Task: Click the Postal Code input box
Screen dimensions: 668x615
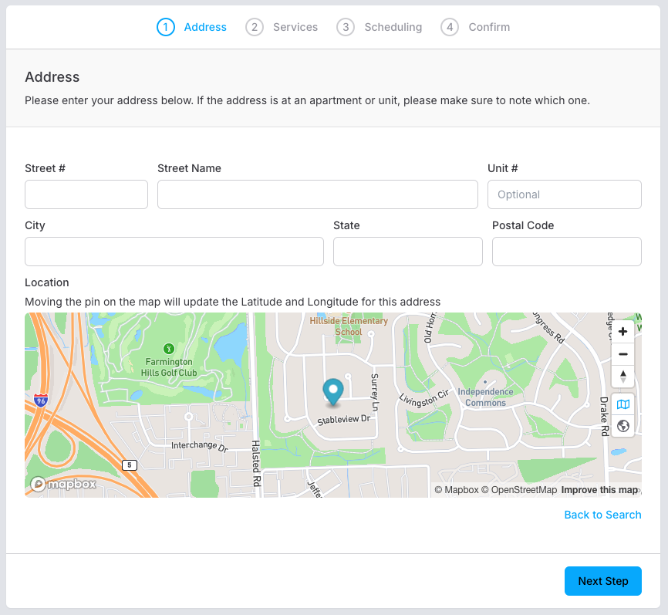Action: (566, 252)
